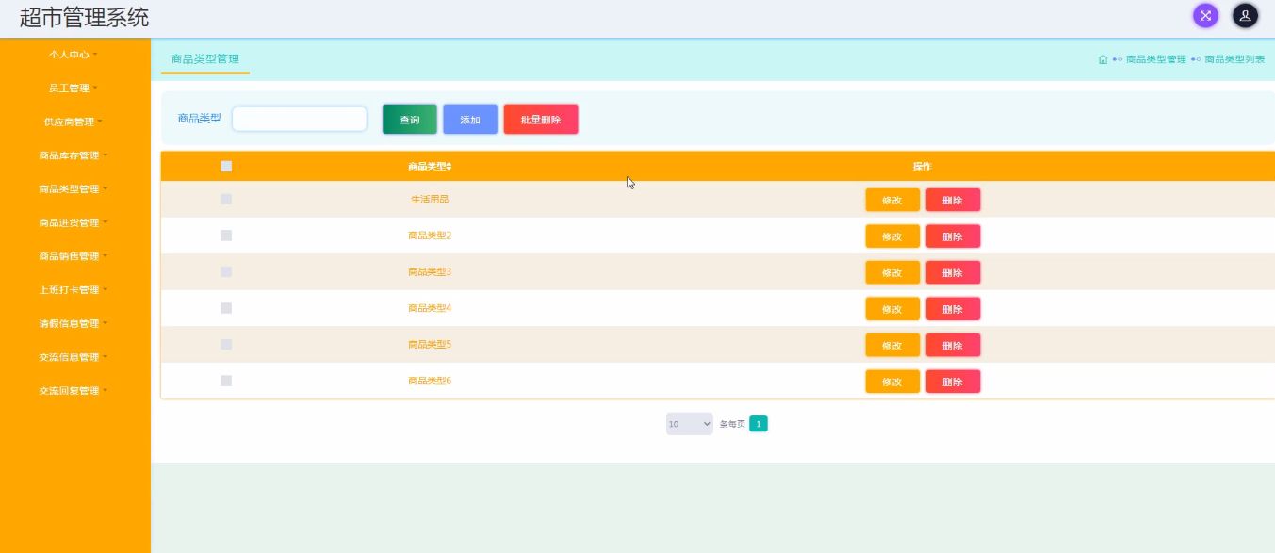This screenshot has height=553, width=1275.
Task: Go to page 1 in pagination
Action: (x=759, y=424)
